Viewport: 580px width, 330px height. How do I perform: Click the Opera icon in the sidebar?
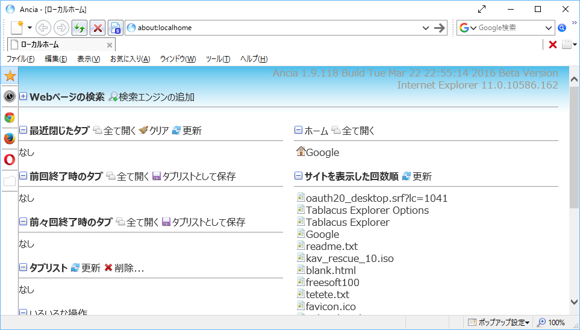[10, 160]
